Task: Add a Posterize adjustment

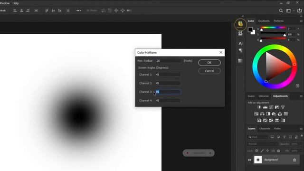Action: [x=265, y=120]
